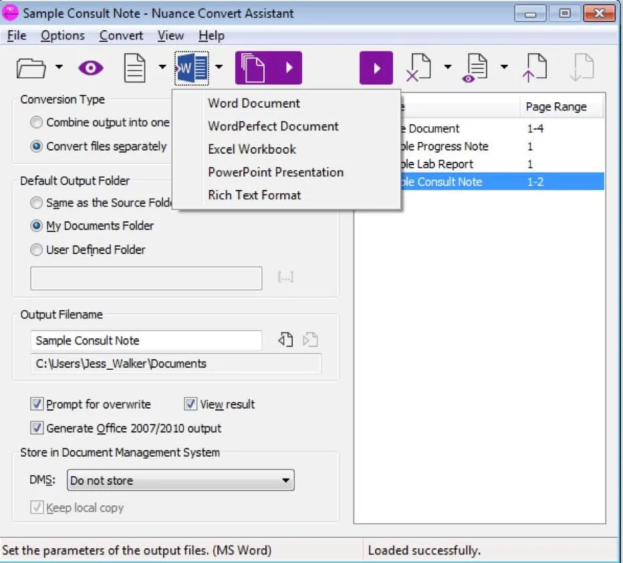Screen dimensions: 623x563
Task: Select Same as the Source Folder option
Action: coord(37,203)
